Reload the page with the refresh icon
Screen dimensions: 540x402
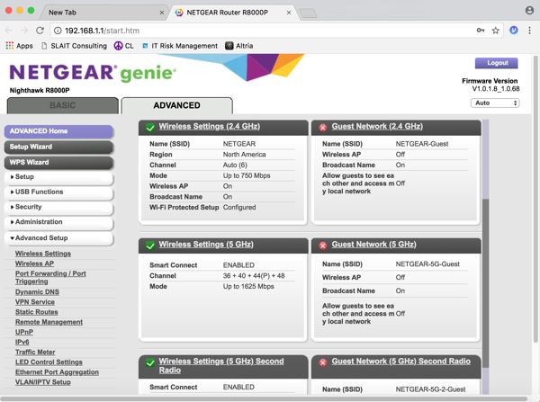pyautogui.click(x=40, y=31)
